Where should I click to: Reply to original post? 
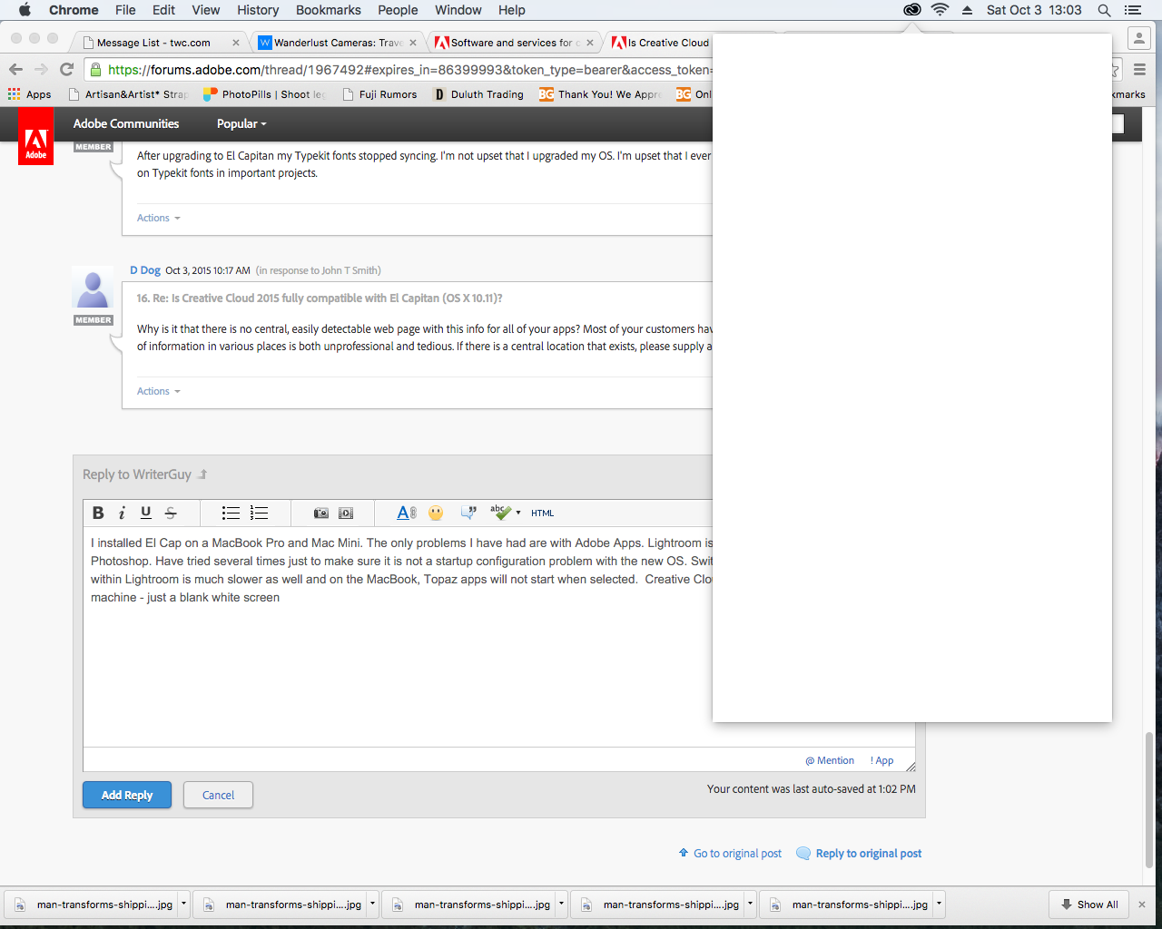(x=859, y=853)
